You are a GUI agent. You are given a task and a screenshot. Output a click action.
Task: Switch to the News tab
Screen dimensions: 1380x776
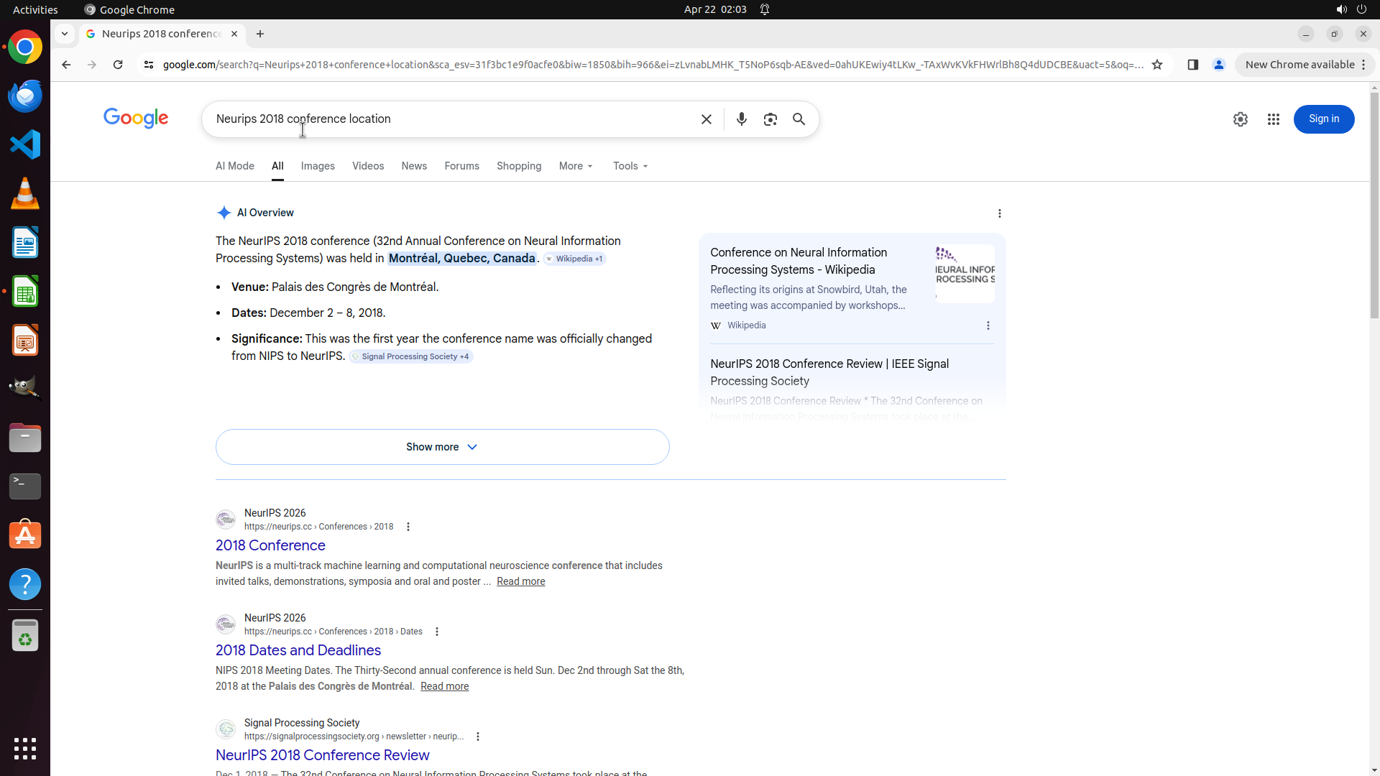[414, 166]
